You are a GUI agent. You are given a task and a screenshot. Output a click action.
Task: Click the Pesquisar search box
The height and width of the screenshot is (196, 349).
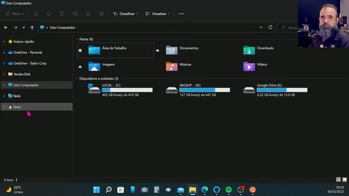tap(288, 28)
